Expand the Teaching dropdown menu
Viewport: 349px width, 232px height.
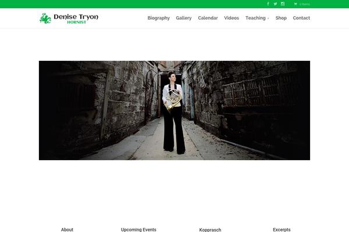click(x=257, y=18)
